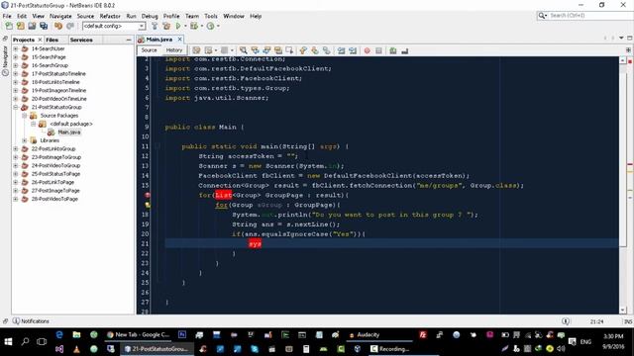Click the Debug Project toolbar icon

[194, 26]
